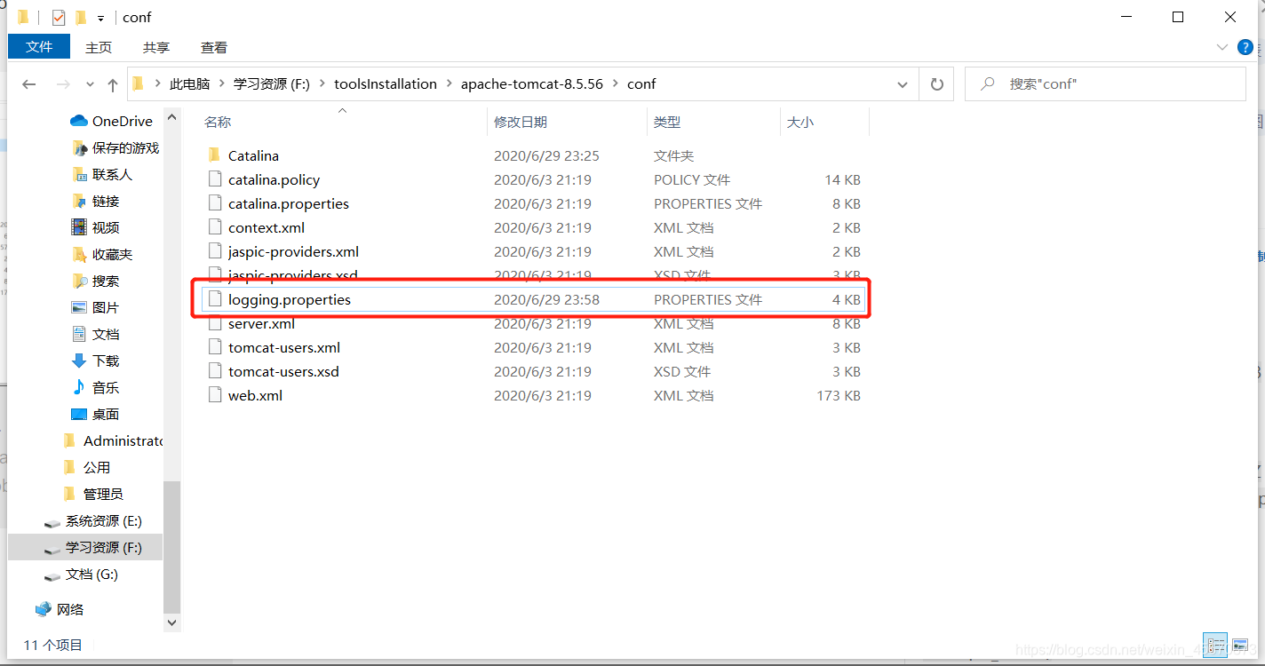The width and height of the screenshot is (1265, 666).
Task: Click the navigation pane scrollbar thumb
Action: (x=171, y=547)
